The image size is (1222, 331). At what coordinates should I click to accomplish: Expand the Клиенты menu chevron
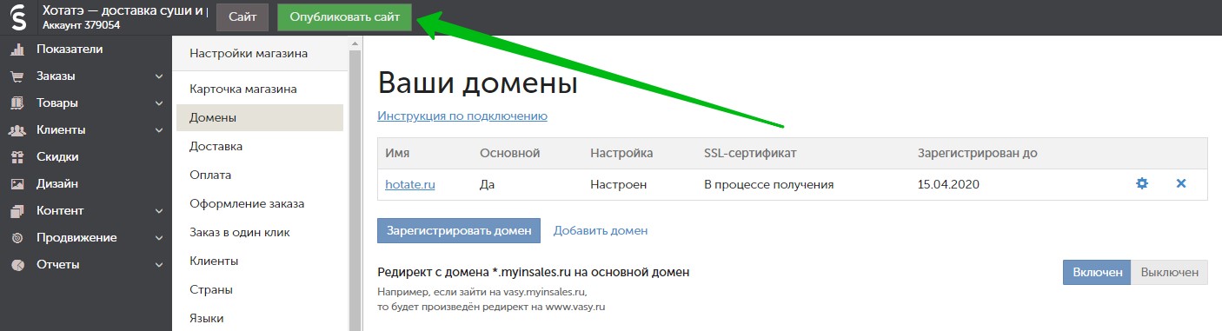159,130
